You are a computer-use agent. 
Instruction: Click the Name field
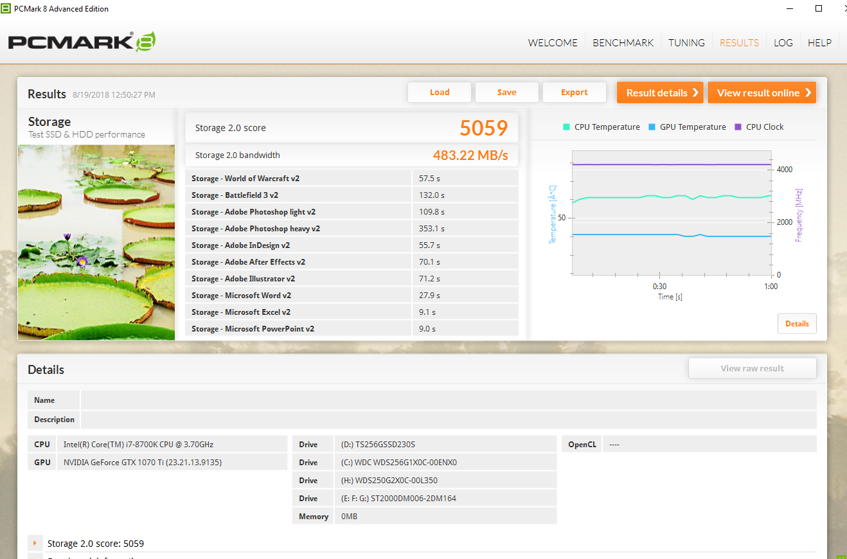[x=449, y=400]
